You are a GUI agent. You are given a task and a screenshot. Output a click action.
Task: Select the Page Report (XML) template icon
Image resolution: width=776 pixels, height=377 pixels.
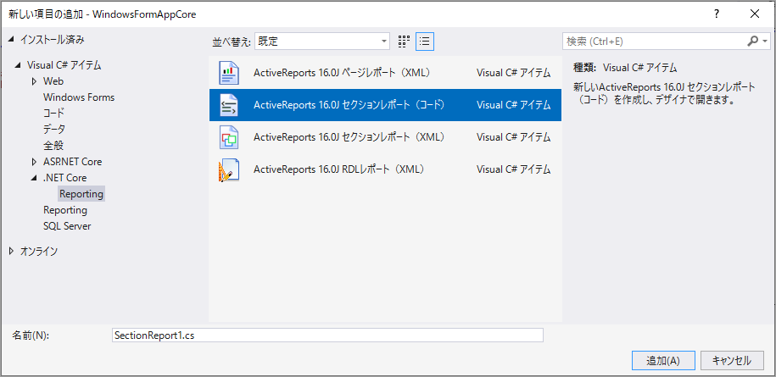(x=229, y=74)
